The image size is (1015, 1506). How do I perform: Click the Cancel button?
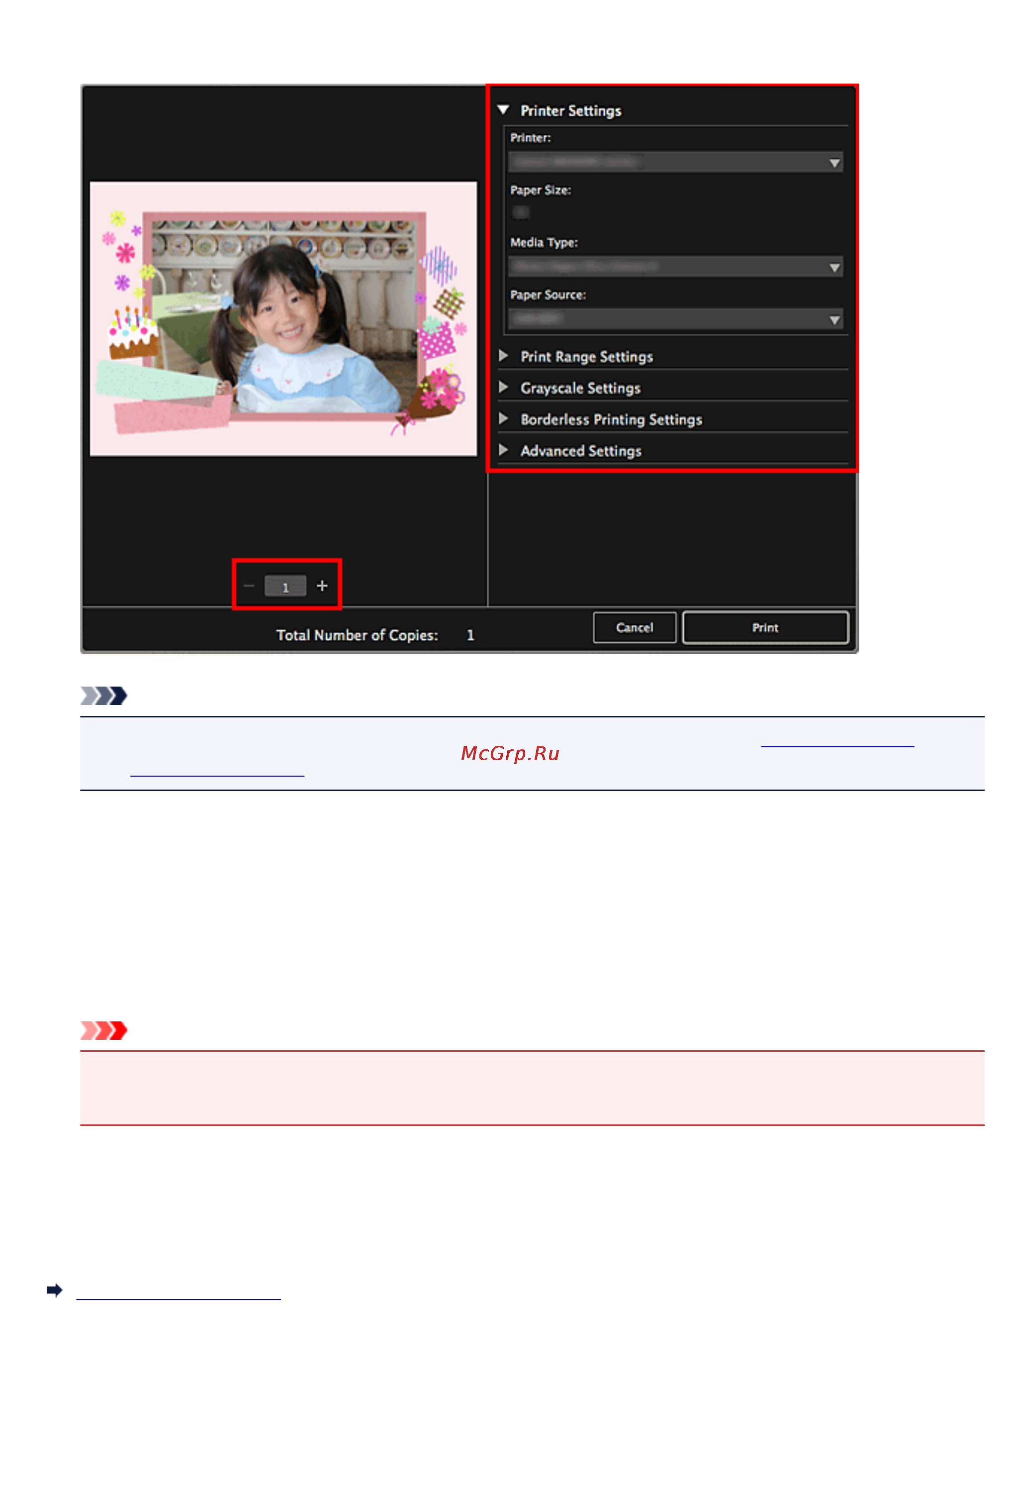(635, 627)
